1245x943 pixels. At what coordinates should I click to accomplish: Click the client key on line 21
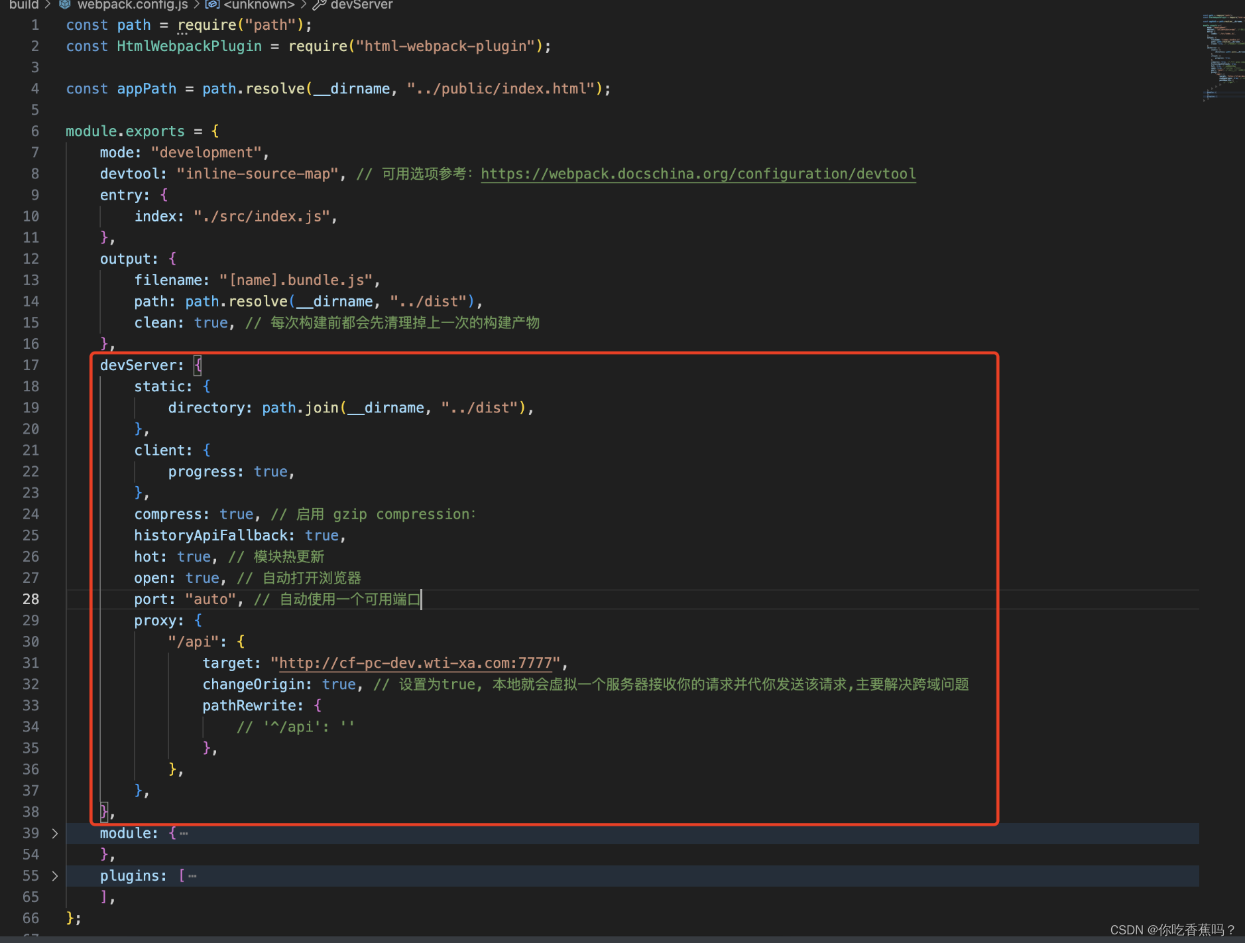[159, 450]
